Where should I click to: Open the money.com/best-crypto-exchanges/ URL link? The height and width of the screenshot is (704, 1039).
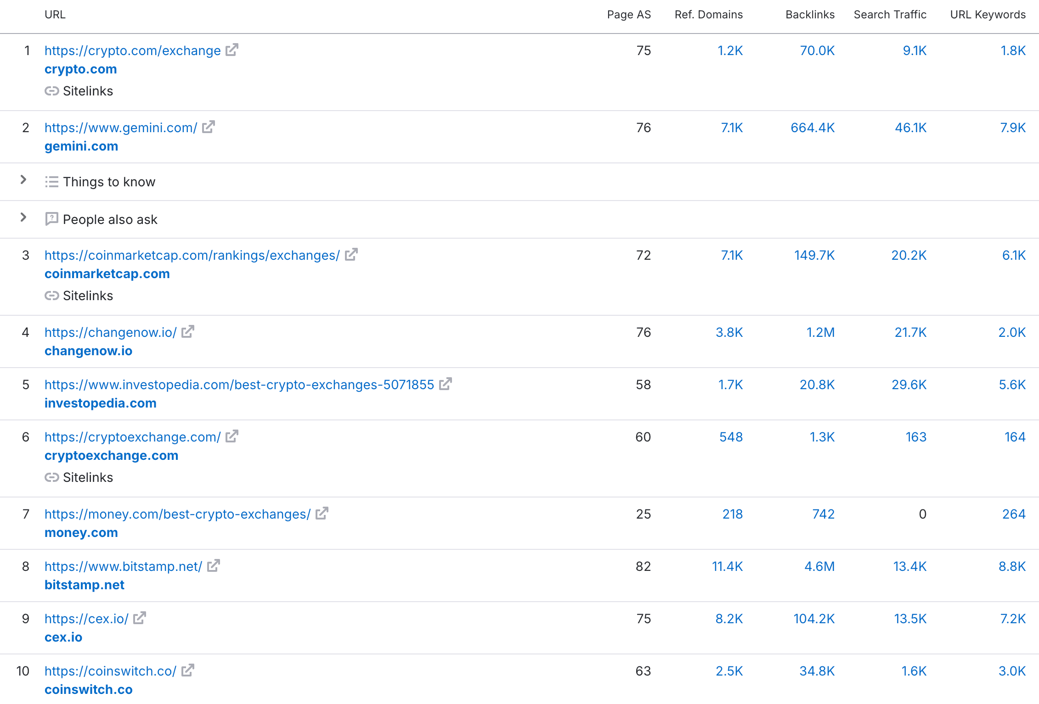[x=178, y=514]
